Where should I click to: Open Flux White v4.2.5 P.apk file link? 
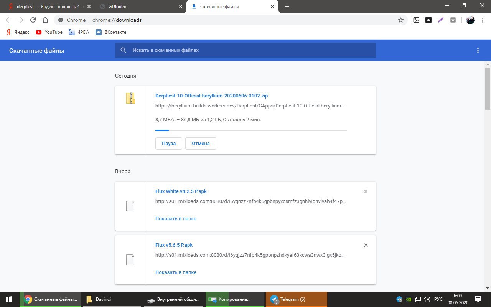181,191
